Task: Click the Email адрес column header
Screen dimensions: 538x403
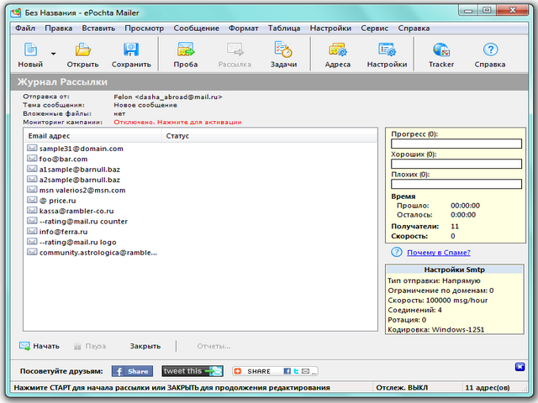Action: [x=93, y=136]
